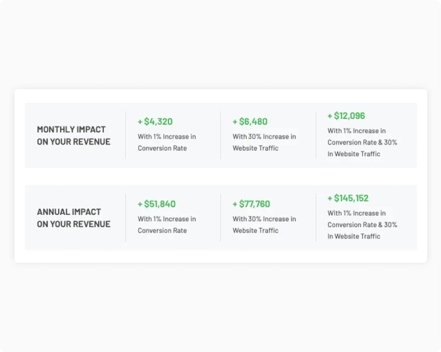Select the +$77,760 revenue figure

point(251,204)
